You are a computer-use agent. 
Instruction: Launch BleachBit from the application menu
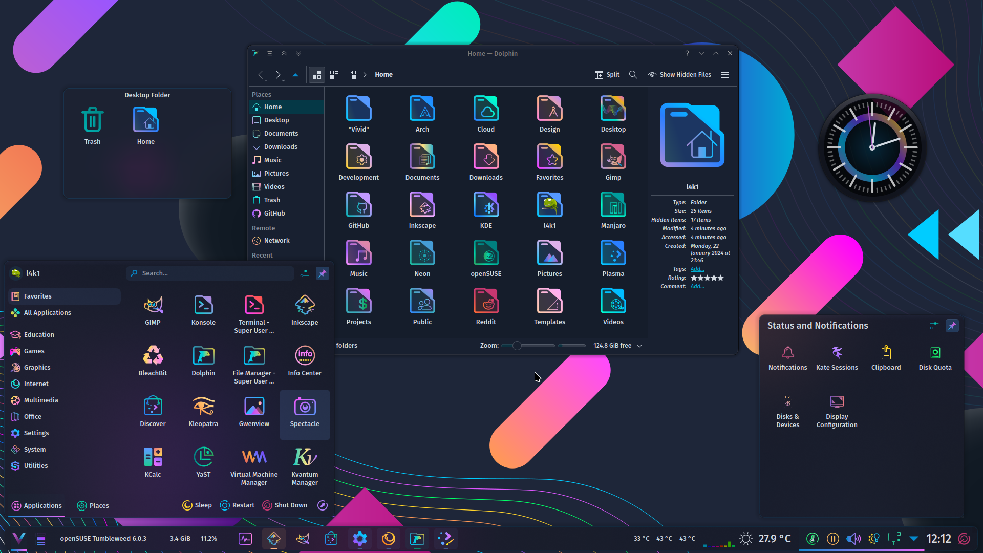tap(153, 361)
